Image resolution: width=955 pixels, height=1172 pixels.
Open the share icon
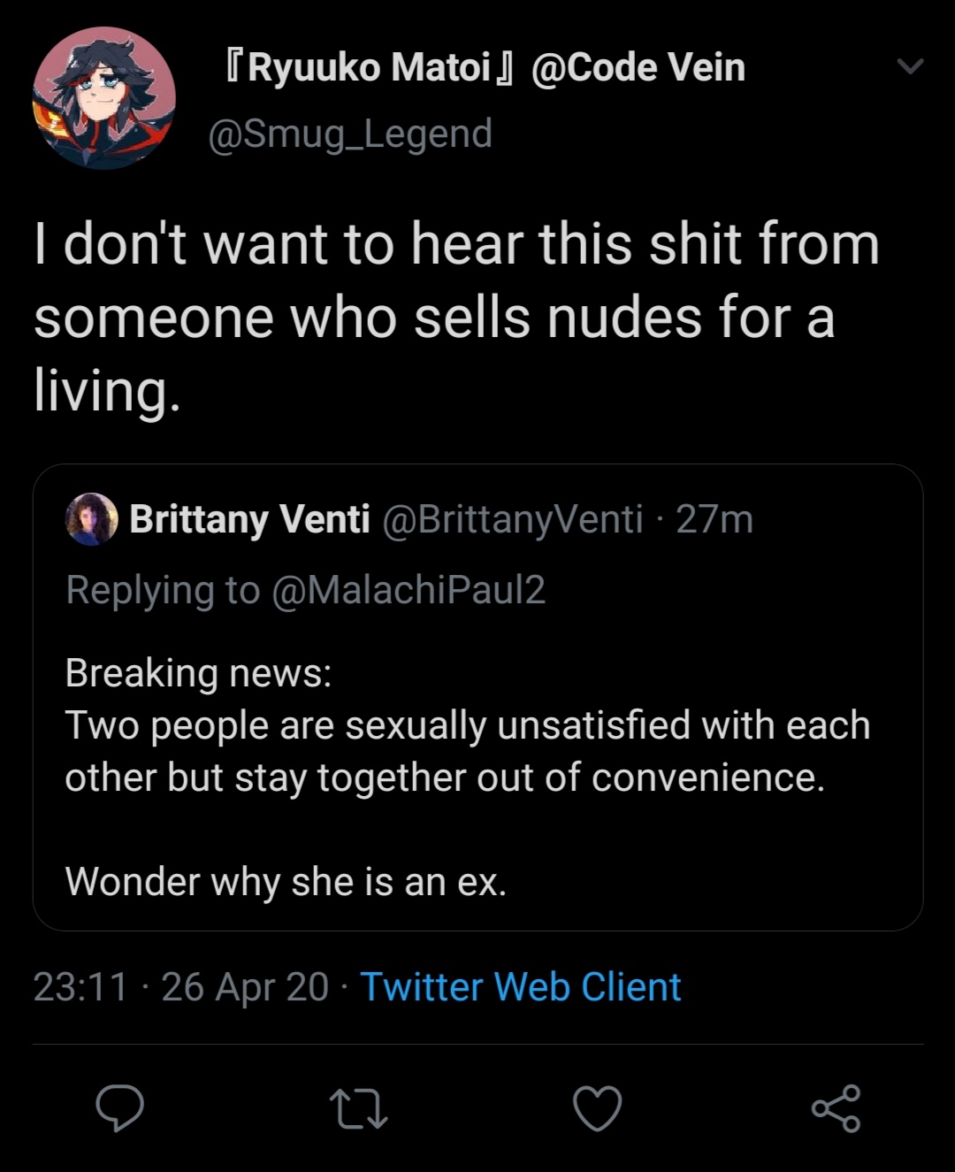pyautogui.click(x=836, y=1108)
